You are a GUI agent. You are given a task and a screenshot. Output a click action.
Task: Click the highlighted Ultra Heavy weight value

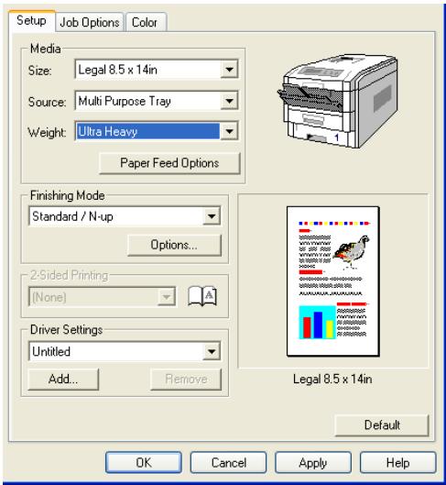148,131
